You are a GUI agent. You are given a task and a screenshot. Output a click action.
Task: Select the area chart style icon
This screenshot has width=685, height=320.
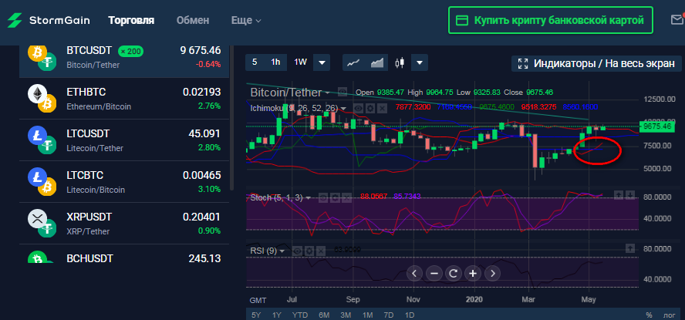[377, 62]
